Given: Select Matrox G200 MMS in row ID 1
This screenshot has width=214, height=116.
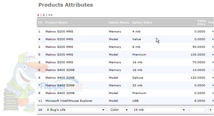Looking at the screenshot, I should [x=59, y=31].
